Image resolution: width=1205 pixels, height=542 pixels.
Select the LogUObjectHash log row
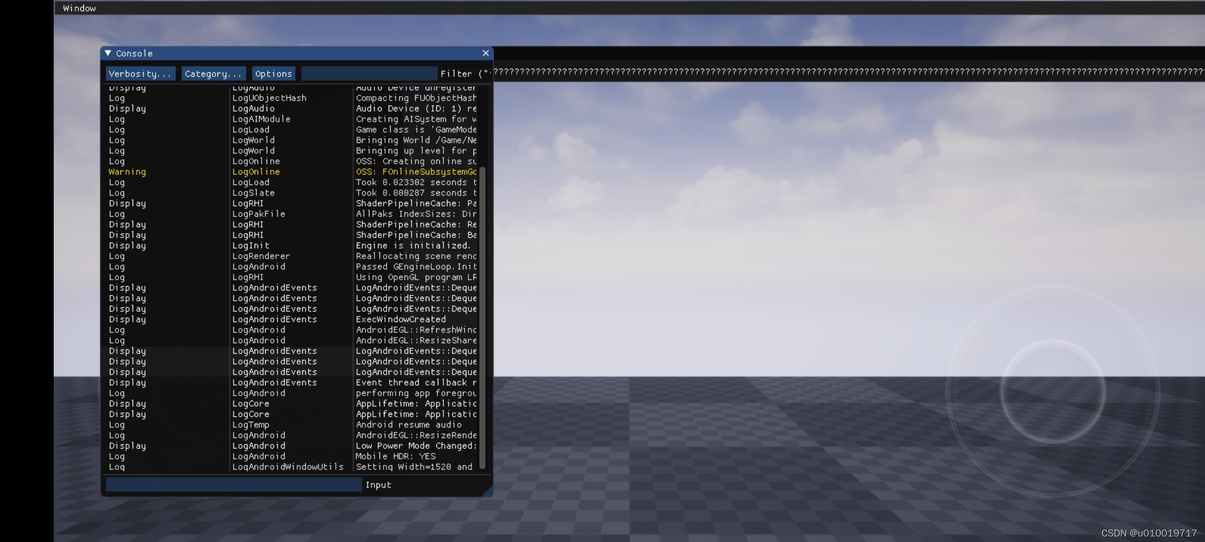(x=269, y=98)
